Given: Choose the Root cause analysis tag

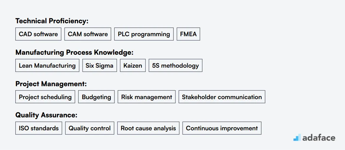Looking at the screenshot, I should point(148,128).
